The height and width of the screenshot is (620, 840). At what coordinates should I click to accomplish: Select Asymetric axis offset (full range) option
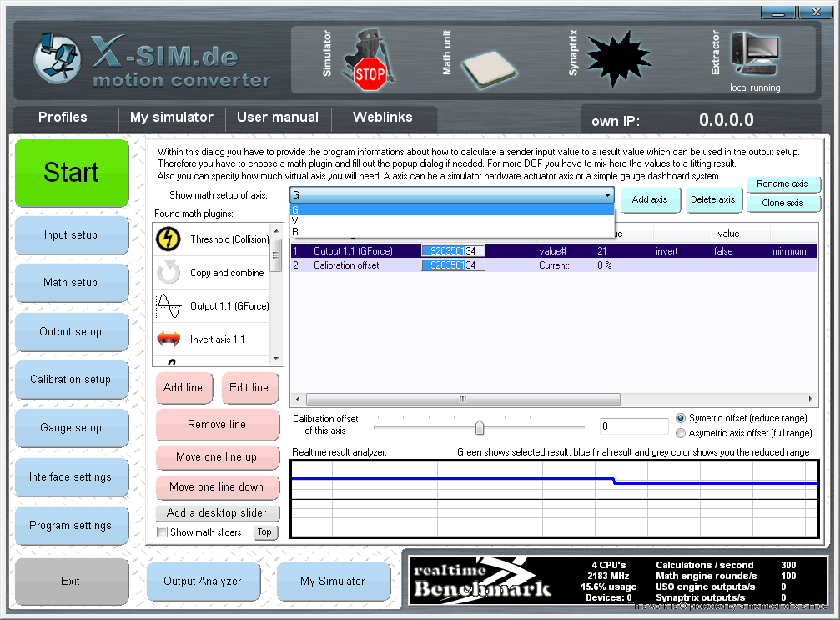(x=681, y=433)
